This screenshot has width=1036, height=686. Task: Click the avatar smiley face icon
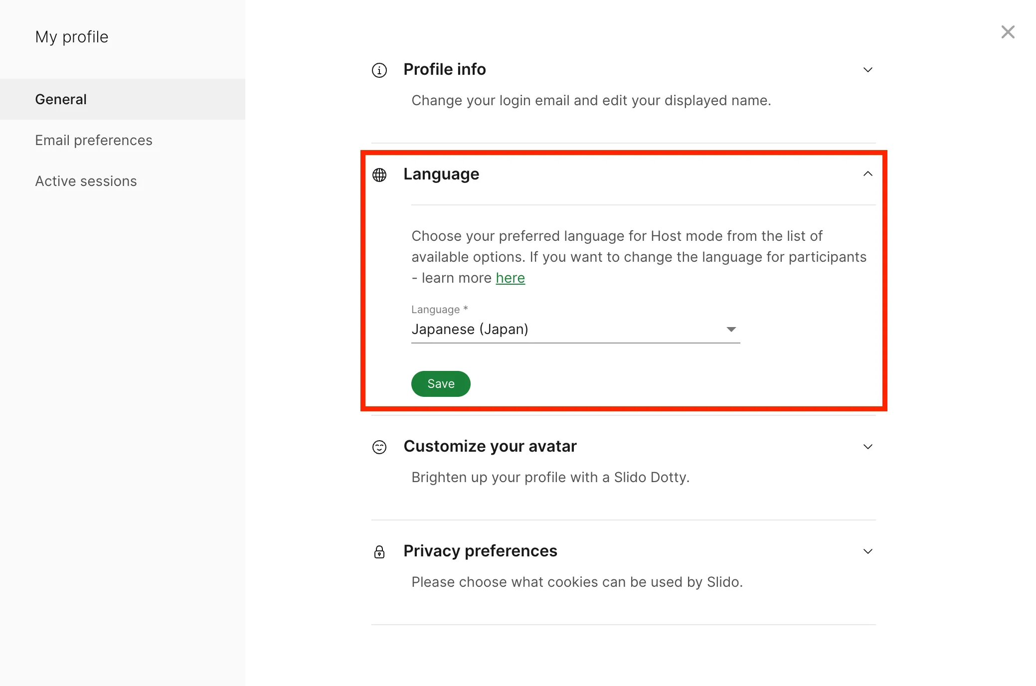[x=379, y=447]
